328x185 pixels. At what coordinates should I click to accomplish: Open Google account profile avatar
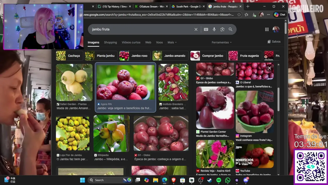276,29
